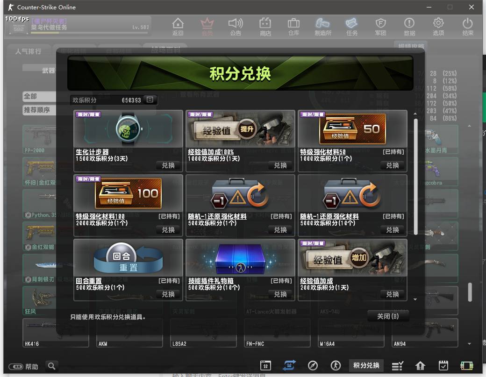This screenshot has width=486, height=377.
Task: Click the 生化计步器 watch thumbnail
Action: click(x=129, y=129)
